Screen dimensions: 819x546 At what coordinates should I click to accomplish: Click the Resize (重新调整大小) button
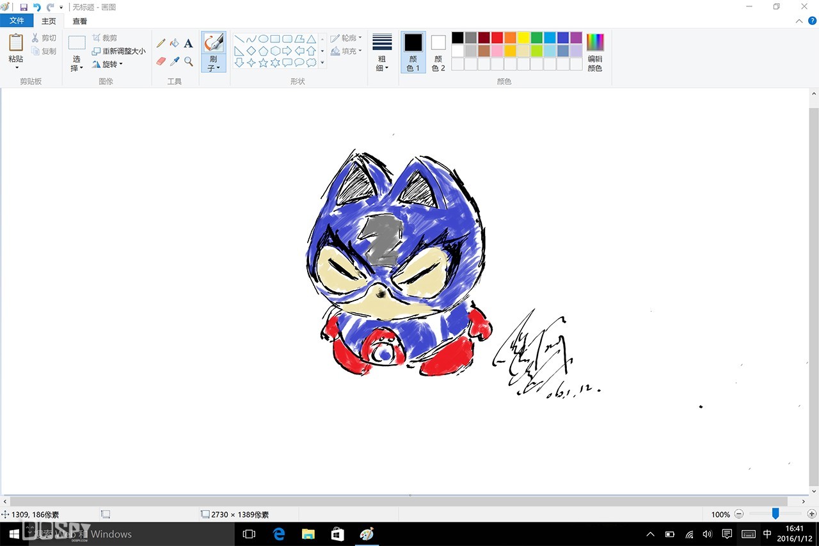point(119,51)
